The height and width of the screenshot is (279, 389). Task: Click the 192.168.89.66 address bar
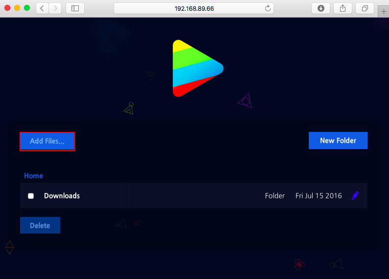click(x=194, y=8)
